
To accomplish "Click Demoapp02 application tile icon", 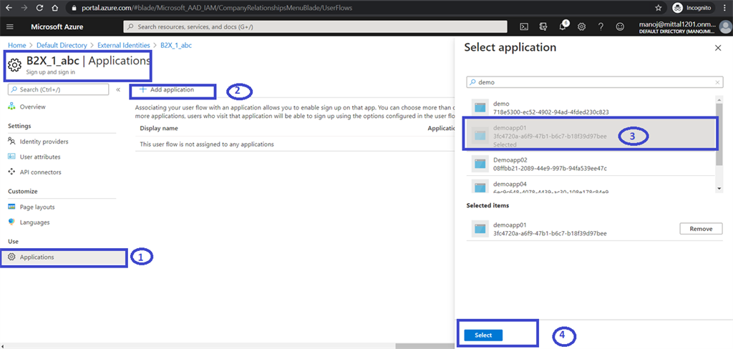I will tap(480, 164).
